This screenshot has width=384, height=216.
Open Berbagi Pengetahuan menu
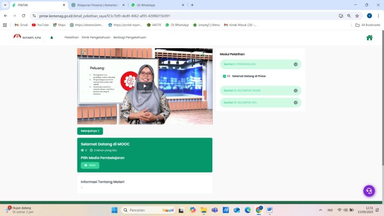coord(129,37)
